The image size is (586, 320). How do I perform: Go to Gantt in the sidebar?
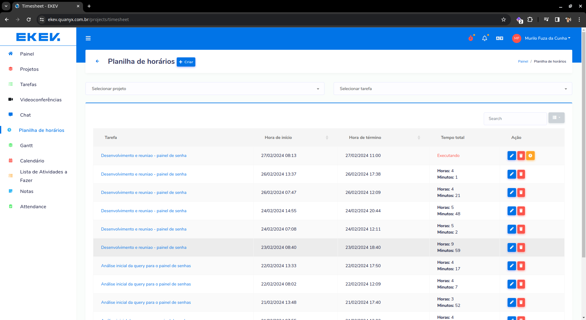point(26,146)
